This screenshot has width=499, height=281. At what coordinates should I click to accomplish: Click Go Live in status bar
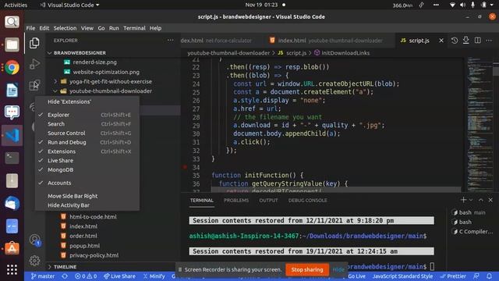(x=357, y=276)
